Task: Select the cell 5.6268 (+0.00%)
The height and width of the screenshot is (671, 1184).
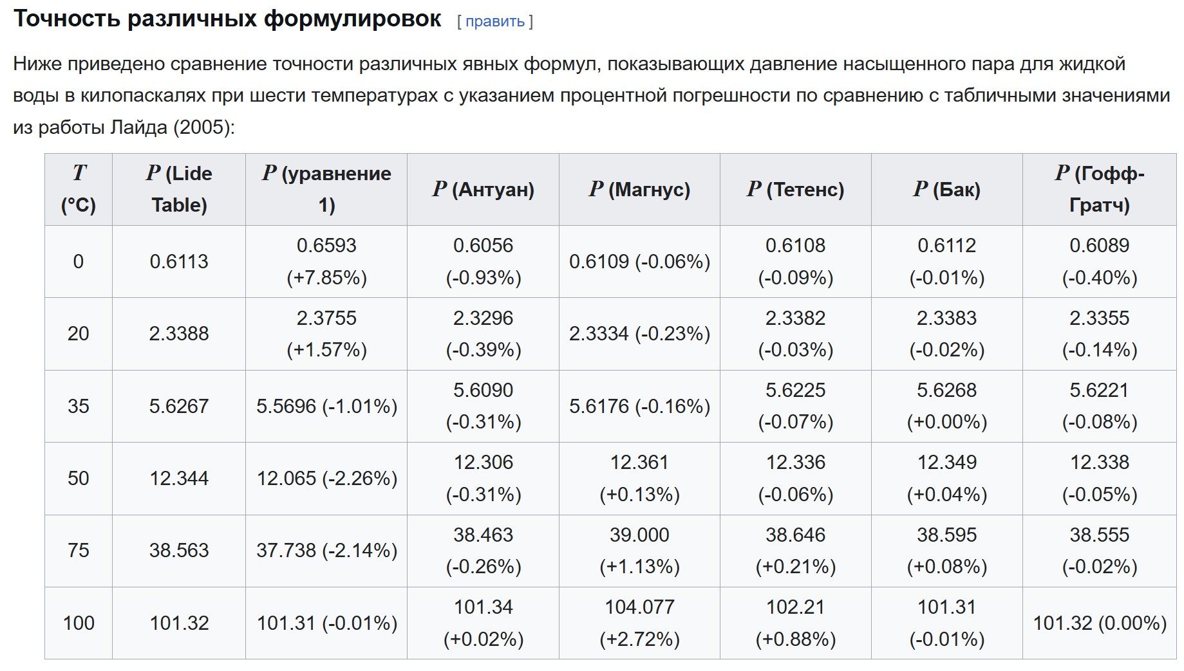Action: click(946, 406)
